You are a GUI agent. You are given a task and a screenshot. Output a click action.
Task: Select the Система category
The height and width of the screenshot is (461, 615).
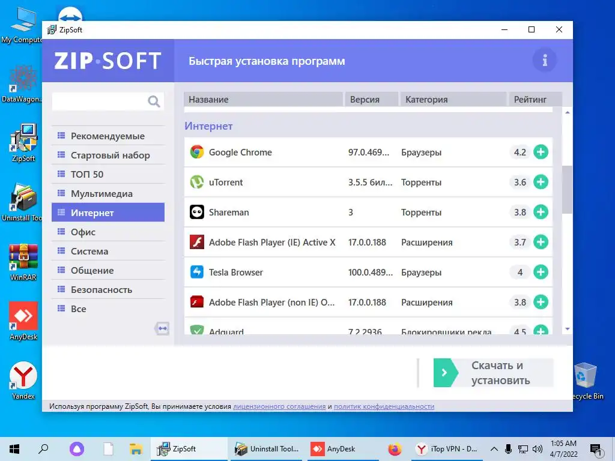(108, 252)
